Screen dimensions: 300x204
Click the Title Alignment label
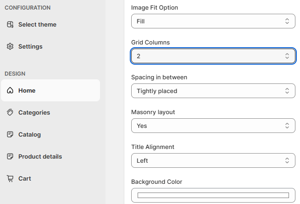pyautogui.click(x=153, y=147)
